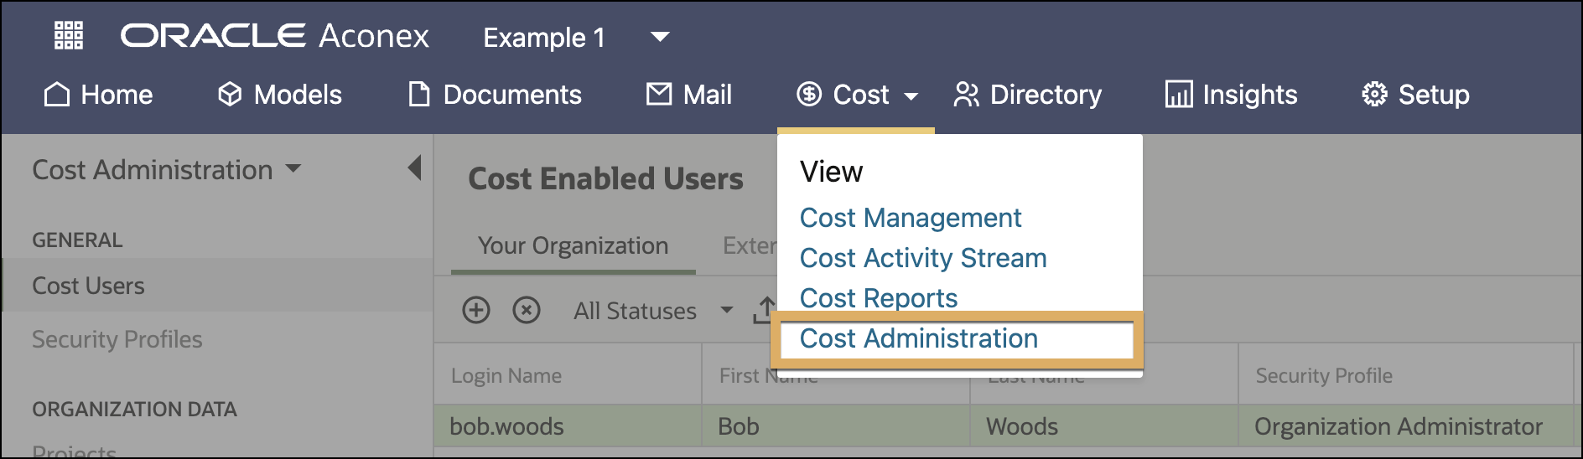Click the Directory people icon

click(966, 95)
